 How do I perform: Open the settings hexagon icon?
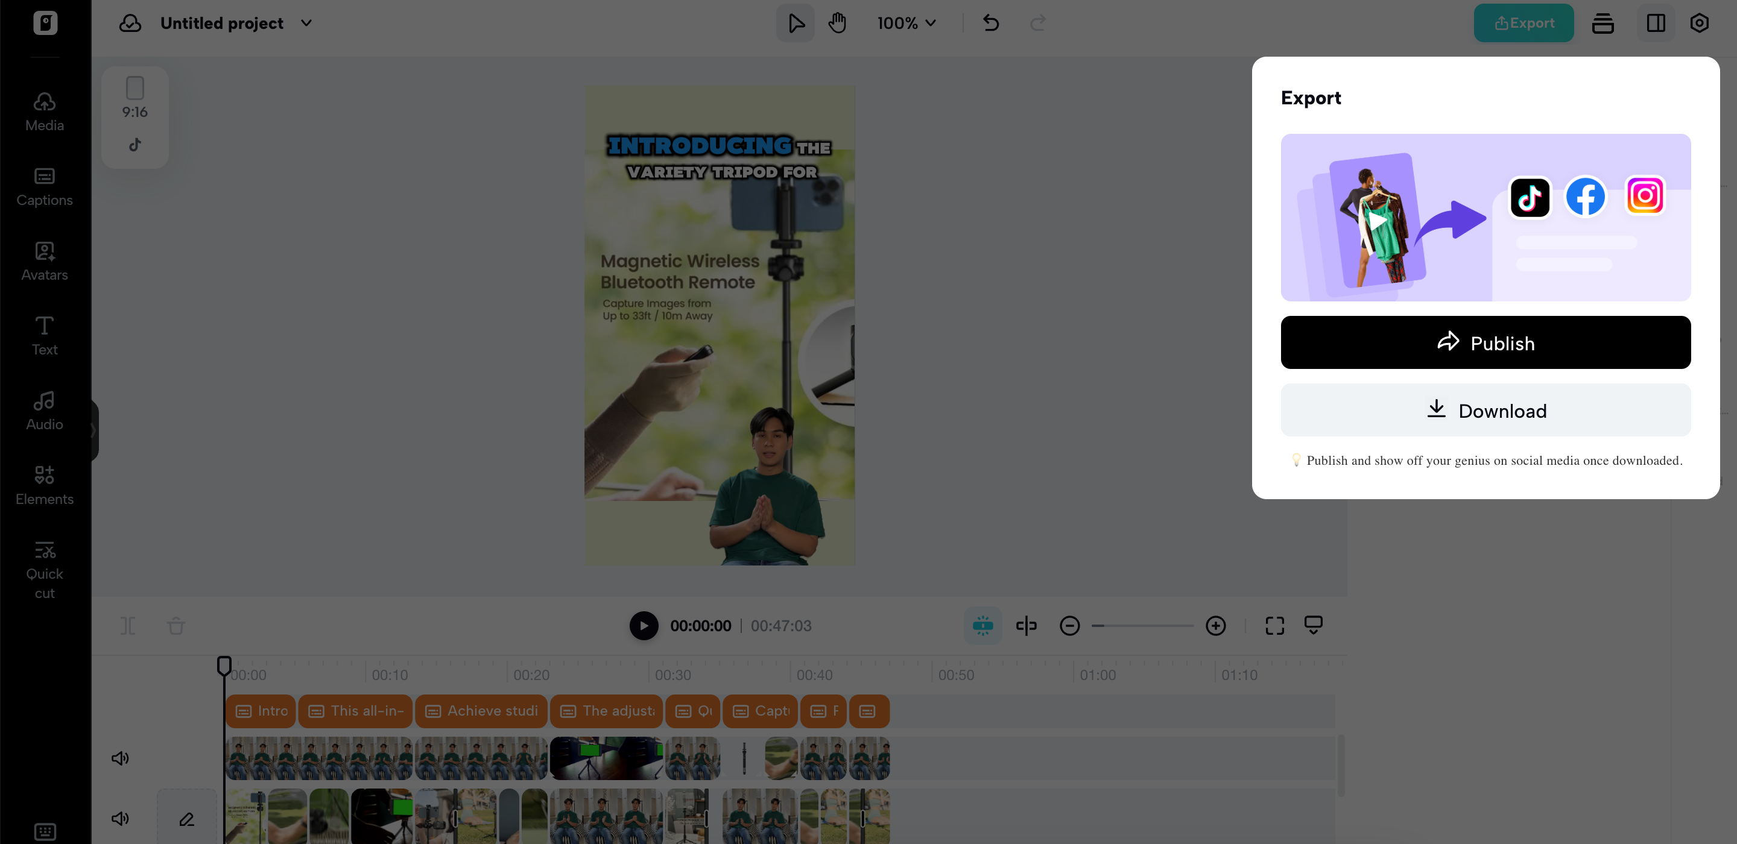pyautogui.click(x=1698, y=23)
